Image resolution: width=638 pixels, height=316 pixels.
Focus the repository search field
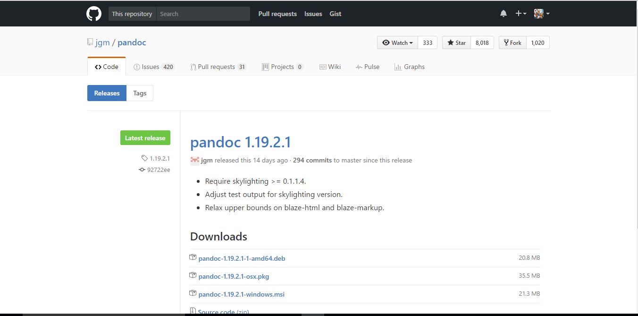click(x=203, y=14)
